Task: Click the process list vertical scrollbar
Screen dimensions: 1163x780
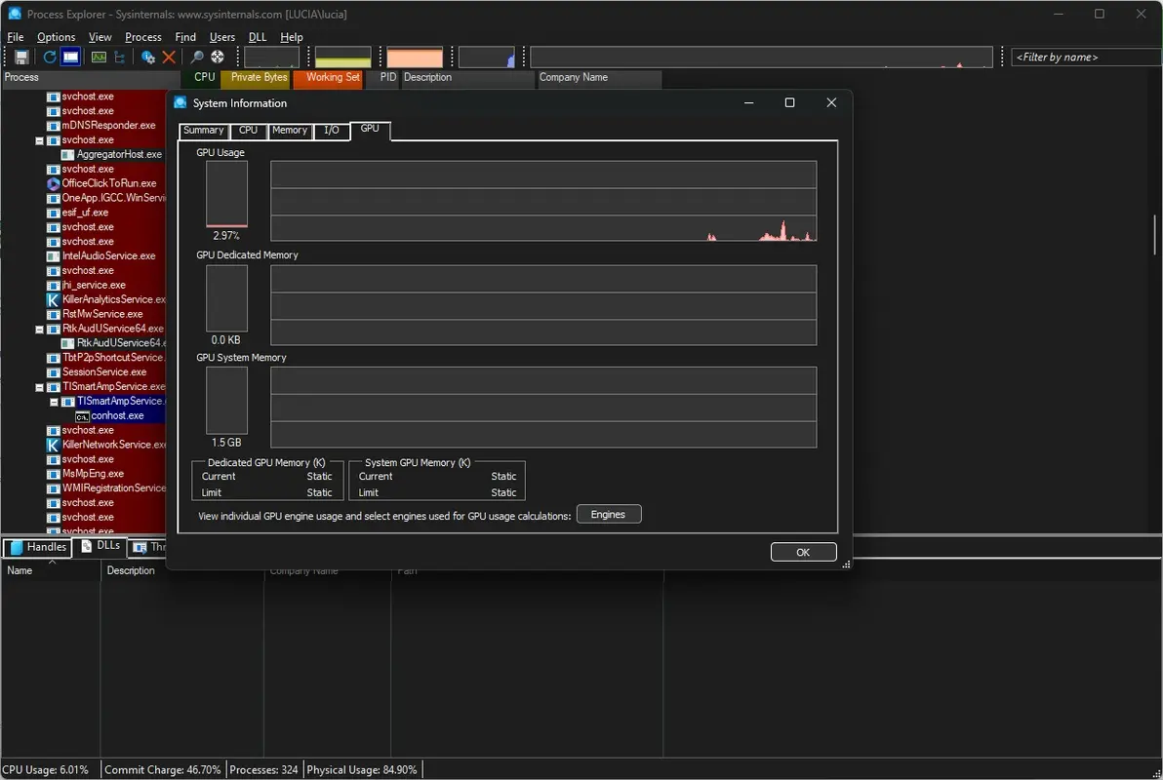Action: [1155, 234]
